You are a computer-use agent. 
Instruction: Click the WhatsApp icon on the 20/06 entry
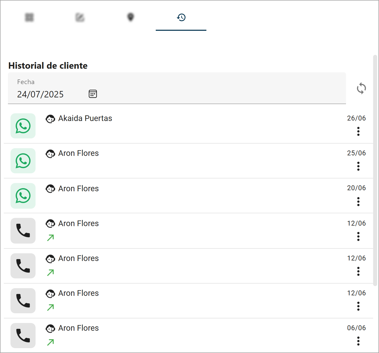click(x=23, y=196)
